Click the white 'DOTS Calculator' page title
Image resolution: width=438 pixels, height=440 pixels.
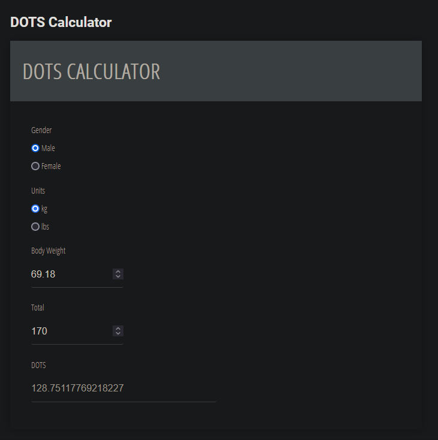61,22
